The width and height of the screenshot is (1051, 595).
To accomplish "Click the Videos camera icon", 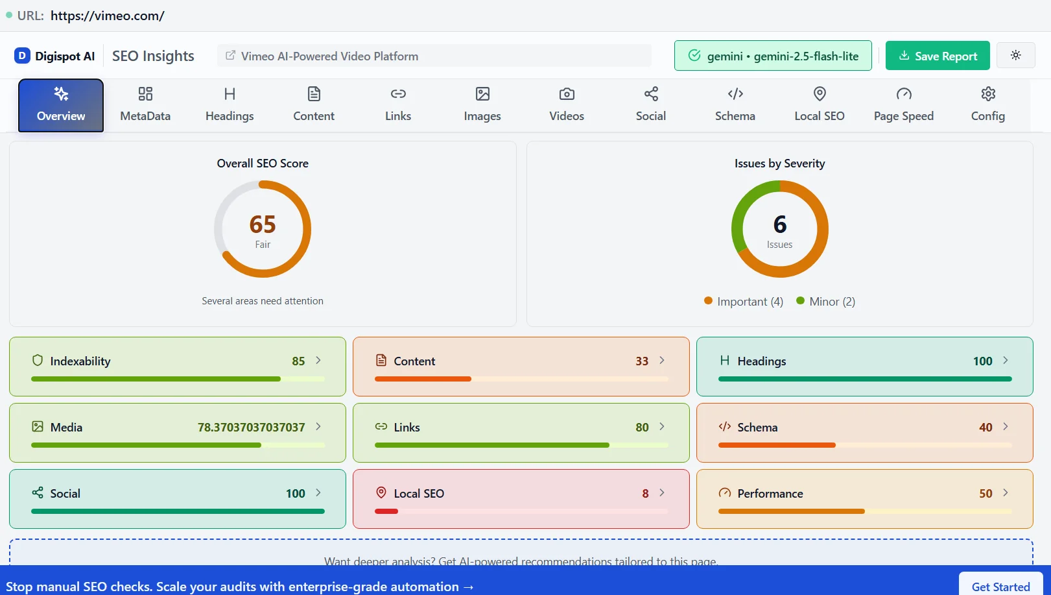I will (x=566, y=94).
